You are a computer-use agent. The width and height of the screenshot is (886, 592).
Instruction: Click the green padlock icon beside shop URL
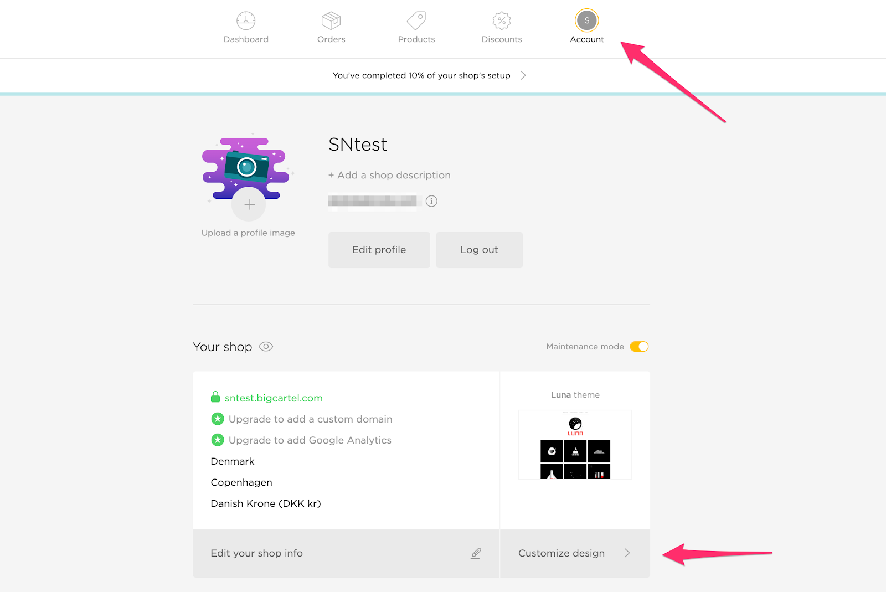[x=215, y=397]
